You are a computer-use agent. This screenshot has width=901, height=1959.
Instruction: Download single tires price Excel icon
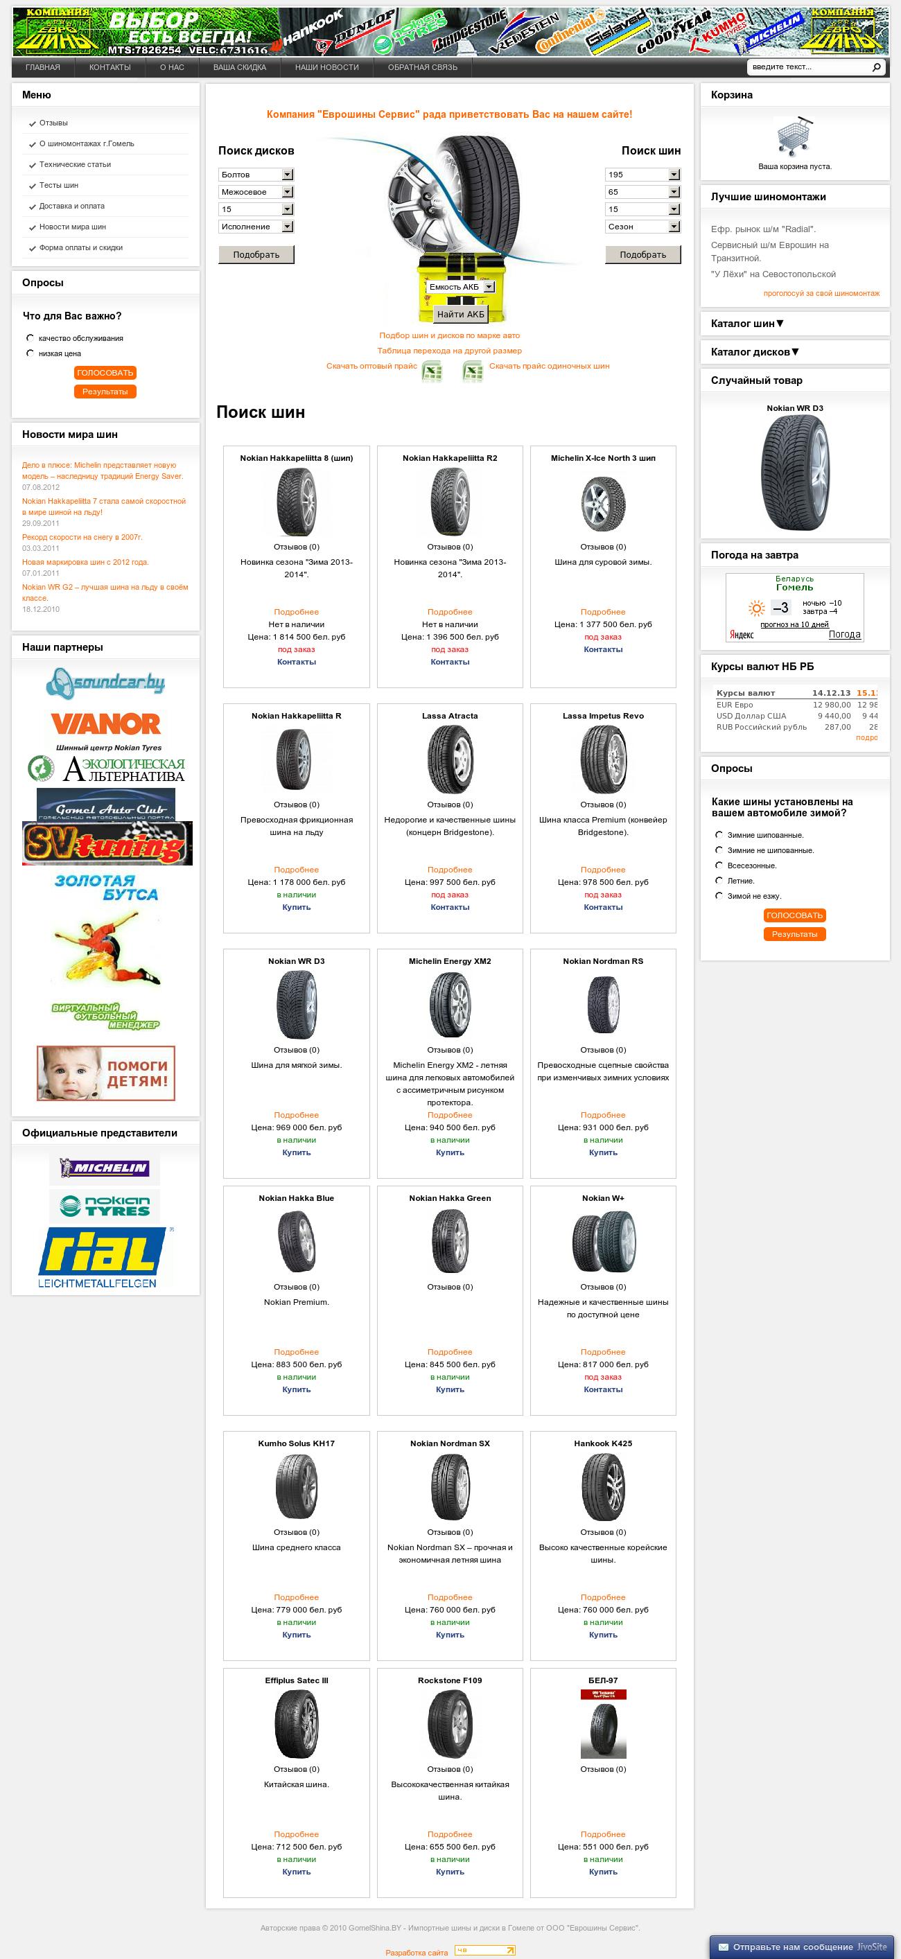pyautogui.click(x=473, y=371)
